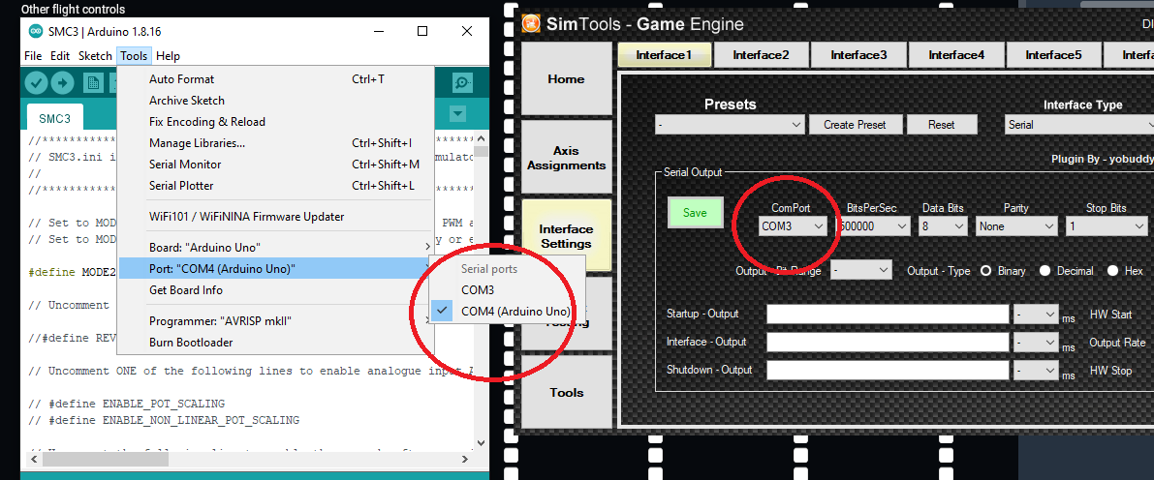Image resolution: width=1154 pixels, height=480 pixels.
Task: Open the Sketch menu in Arduino
Action: pos(95,56)
